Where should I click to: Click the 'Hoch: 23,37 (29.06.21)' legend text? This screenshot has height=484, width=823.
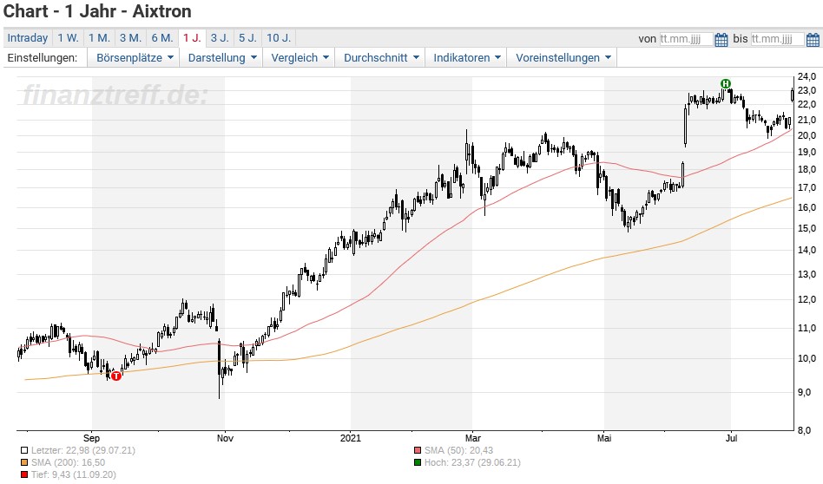(472, 462)
